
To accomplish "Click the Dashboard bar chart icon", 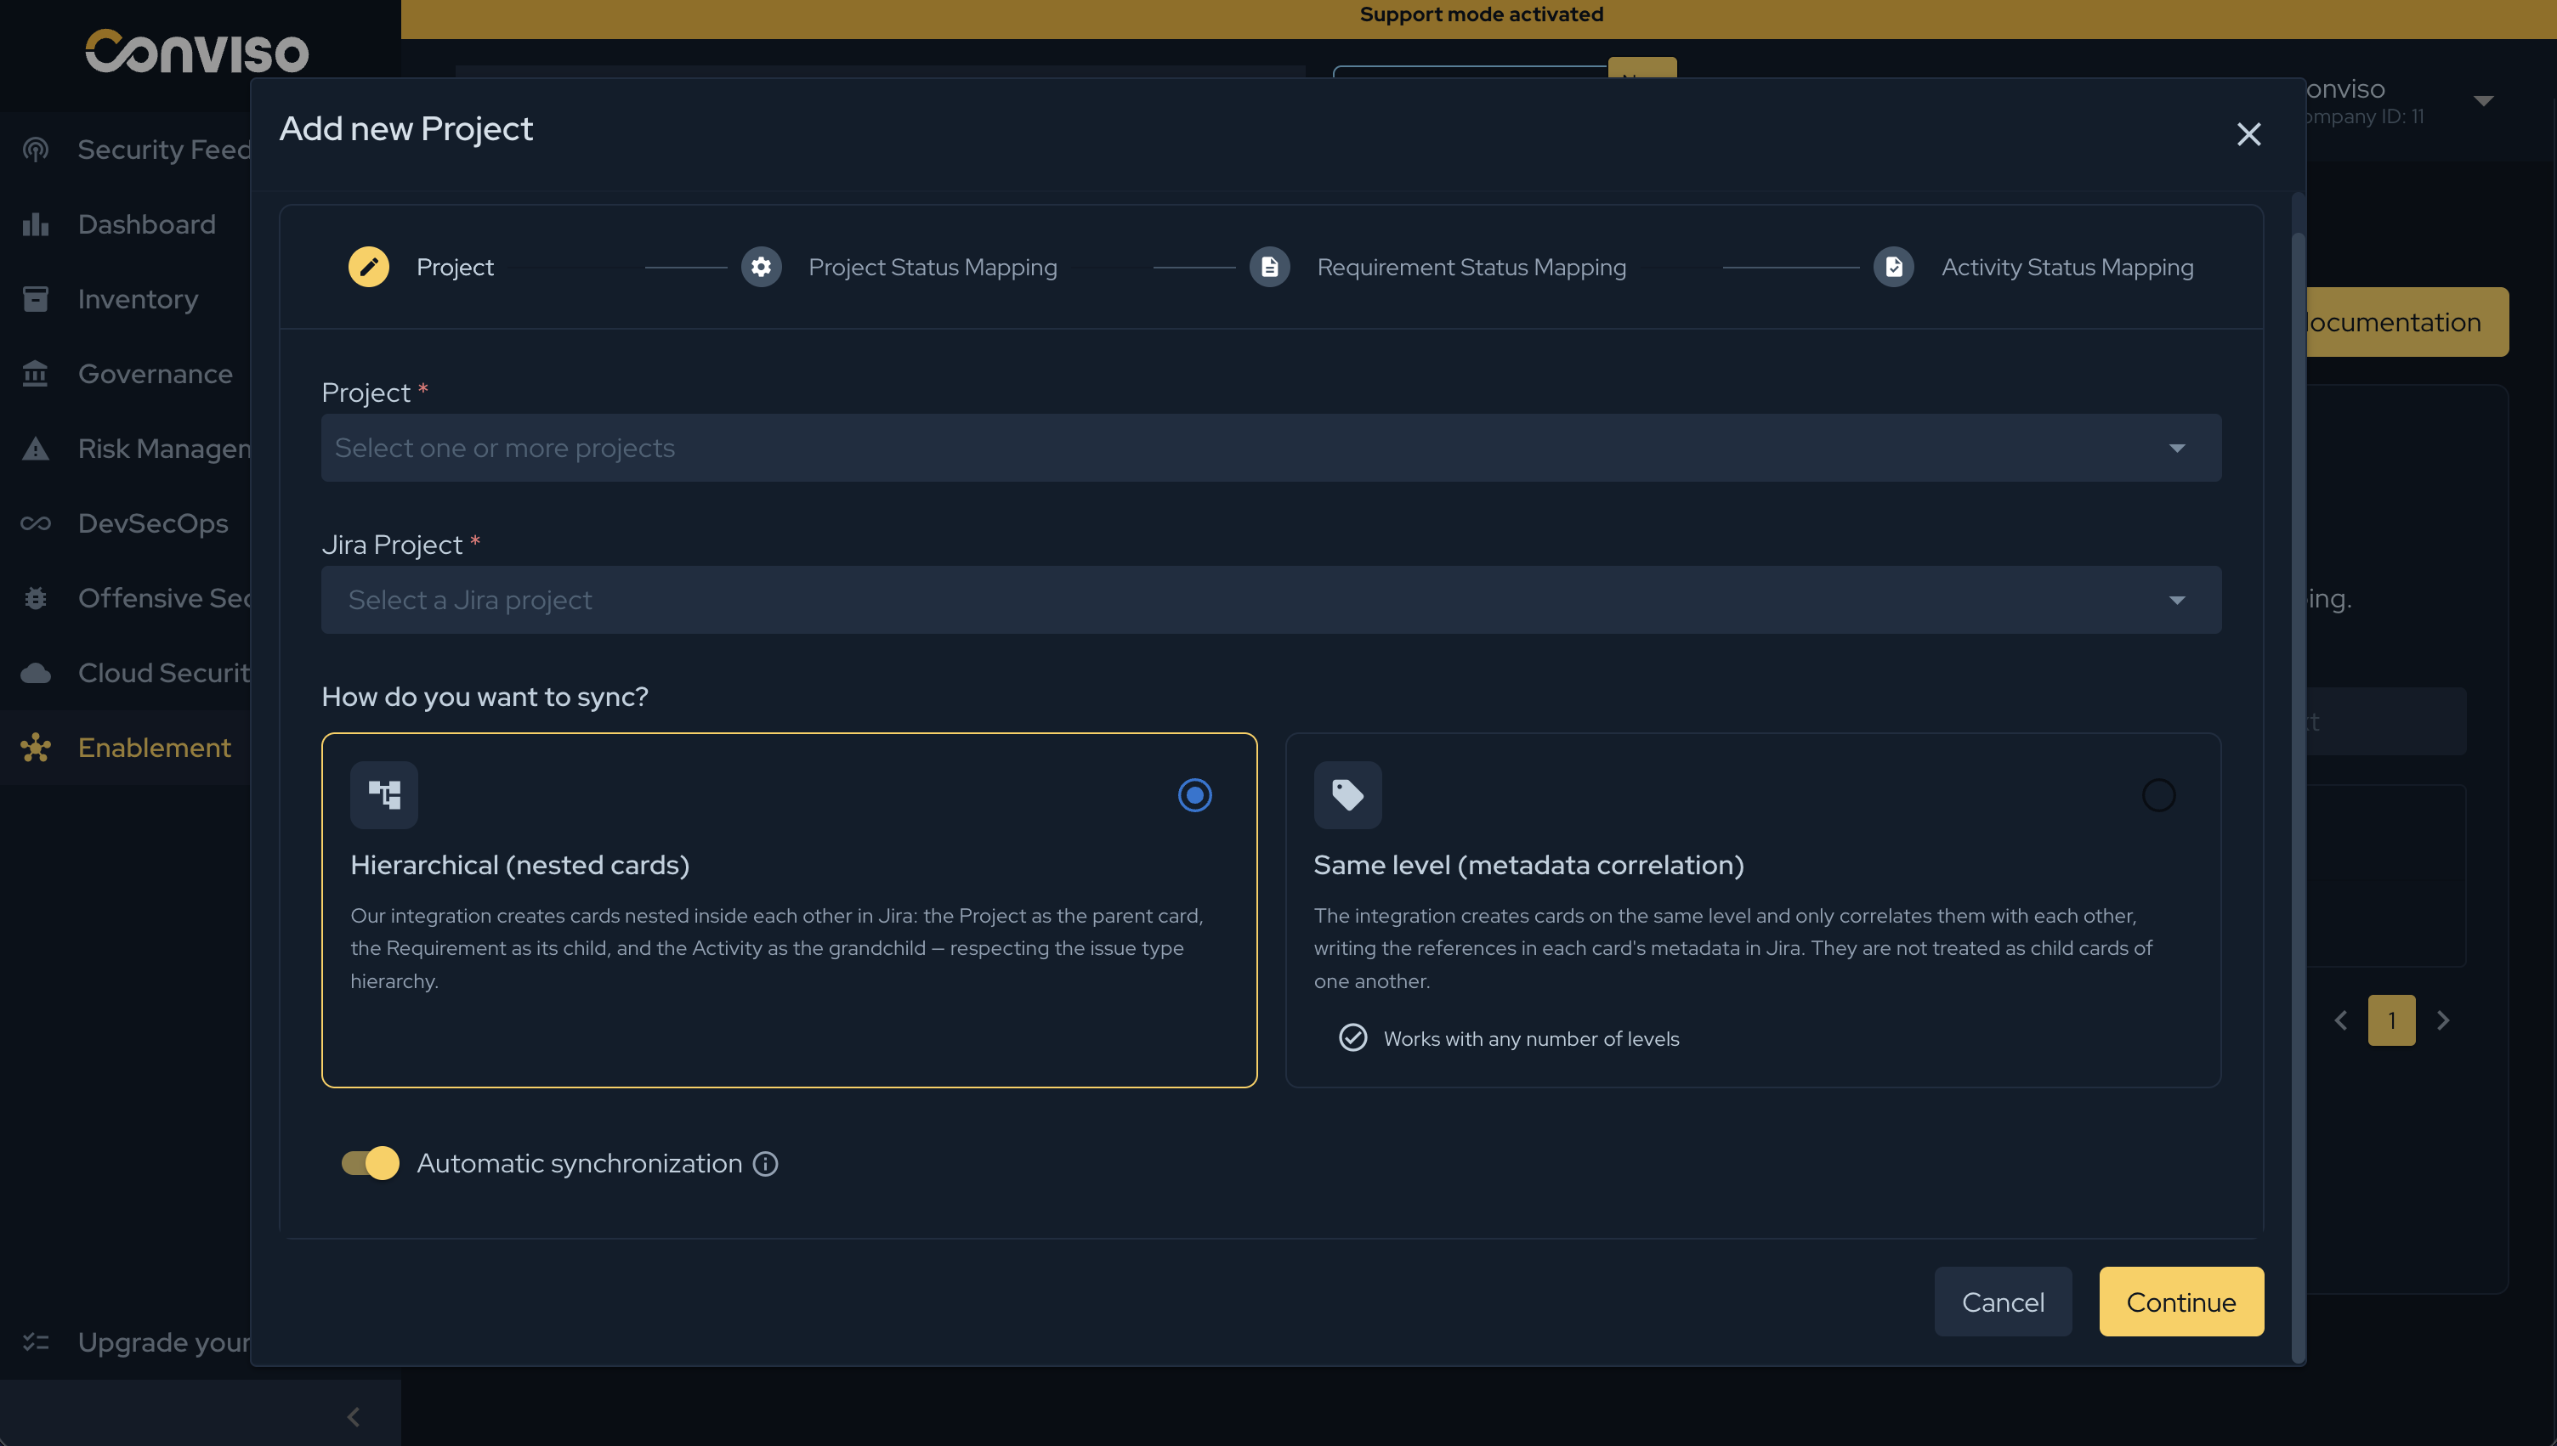I will (x=36, y=224).
